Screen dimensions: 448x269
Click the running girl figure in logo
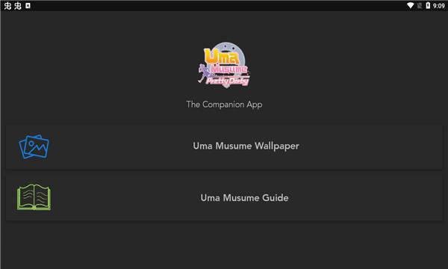pos(203,73)
